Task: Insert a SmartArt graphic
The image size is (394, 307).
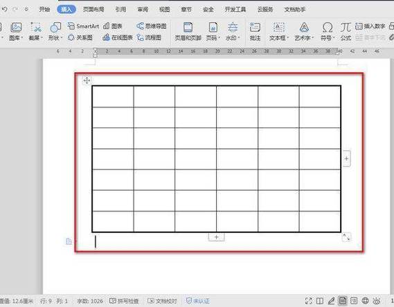Action: pos(83,26)
